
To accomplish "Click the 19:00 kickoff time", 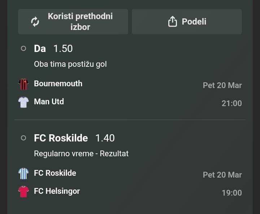I will (231, 193).
